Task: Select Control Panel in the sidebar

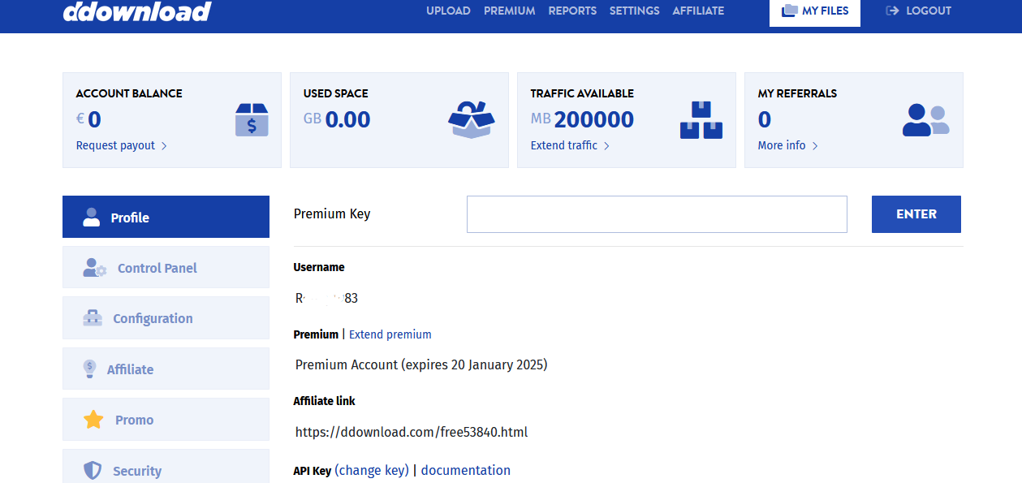Action: pyautogui.click(x=157, y=268)
